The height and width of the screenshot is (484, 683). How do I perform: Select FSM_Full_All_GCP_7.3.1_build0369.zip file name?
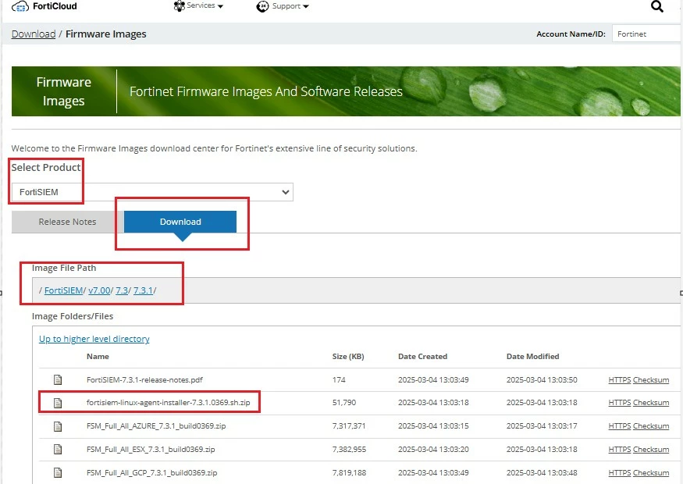[151, 472]
